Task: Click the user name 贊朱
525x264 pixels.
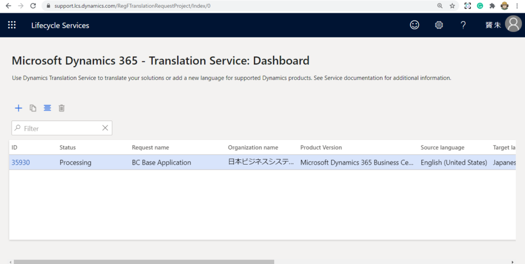Action: click(x=493, y=25)
